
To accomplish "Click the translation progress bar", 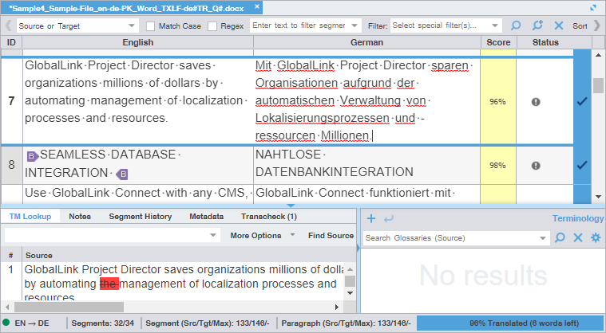I will (x=510, y=323).
